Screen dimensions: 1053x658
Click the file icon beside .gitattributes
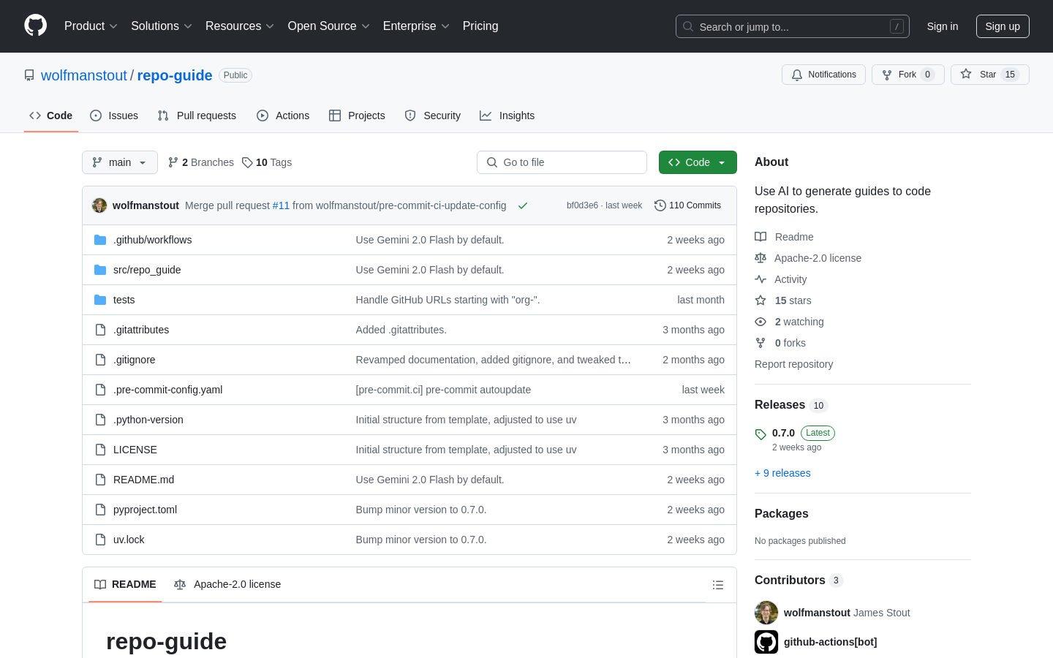click(x=100, y=330)
